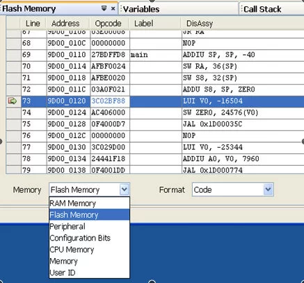
Task: Switch to the Variables tab
Action: coord(141,9)
